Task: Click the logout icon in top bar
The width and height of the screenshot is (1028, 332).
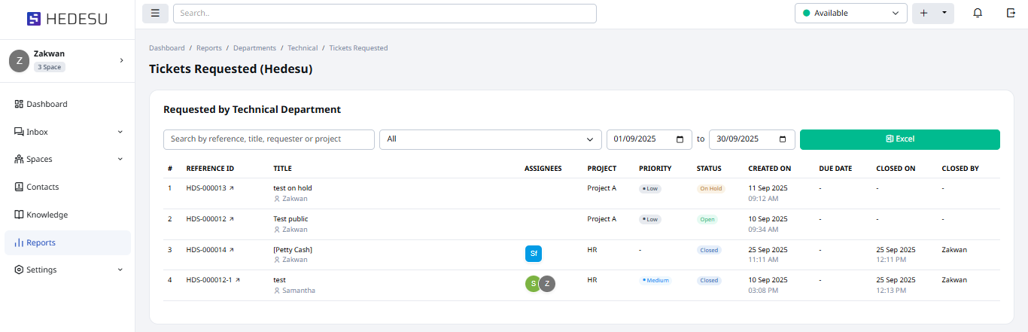Action: (1011, 14)
